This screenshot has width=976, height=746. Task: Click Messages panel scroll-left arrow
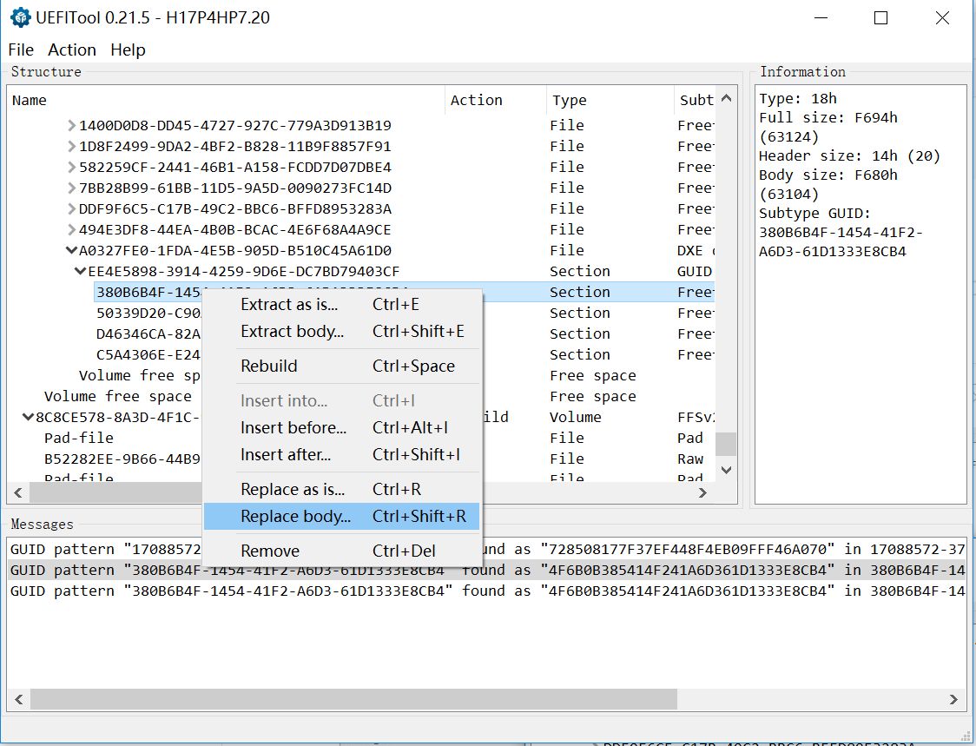tap(19, 699)
